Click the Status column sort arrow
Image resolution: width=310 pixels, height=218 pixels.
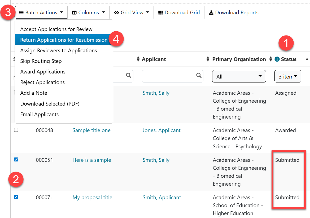coord(307,59)
